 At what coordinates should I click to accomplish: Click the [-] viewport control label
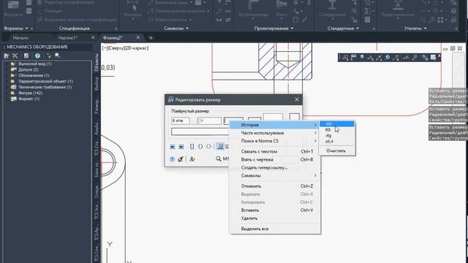[x=105, y=48]
